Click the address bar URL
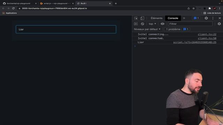 (x=54, y=8)
